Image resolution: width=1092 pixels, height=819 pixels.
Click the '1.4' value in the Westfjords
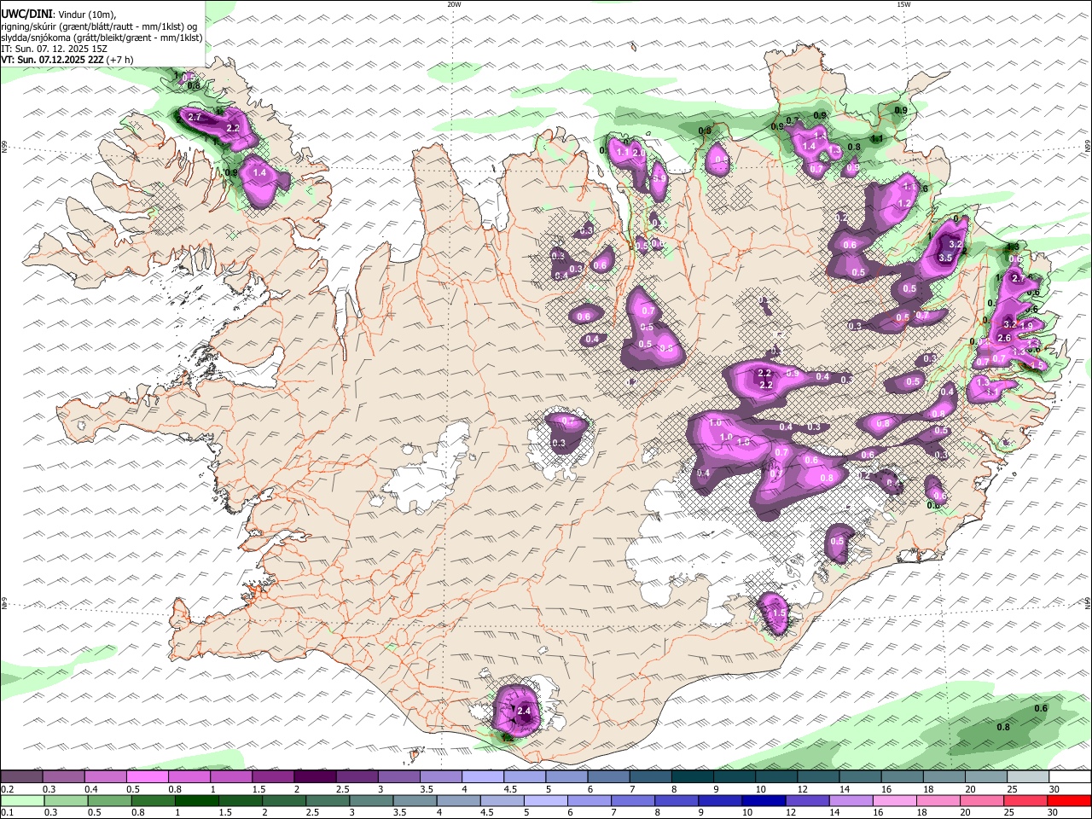coord(260,173)
